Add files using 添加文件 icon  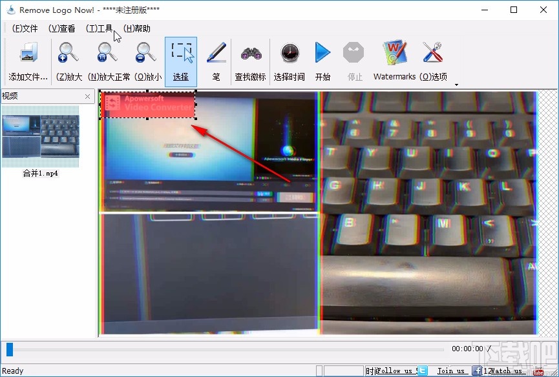pyautogui.click(x=28, y=59)
